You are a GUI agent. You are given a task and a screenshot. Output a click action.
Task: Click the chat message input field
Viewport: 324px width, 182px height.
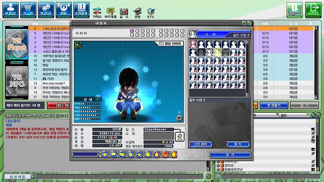(120, 177)
